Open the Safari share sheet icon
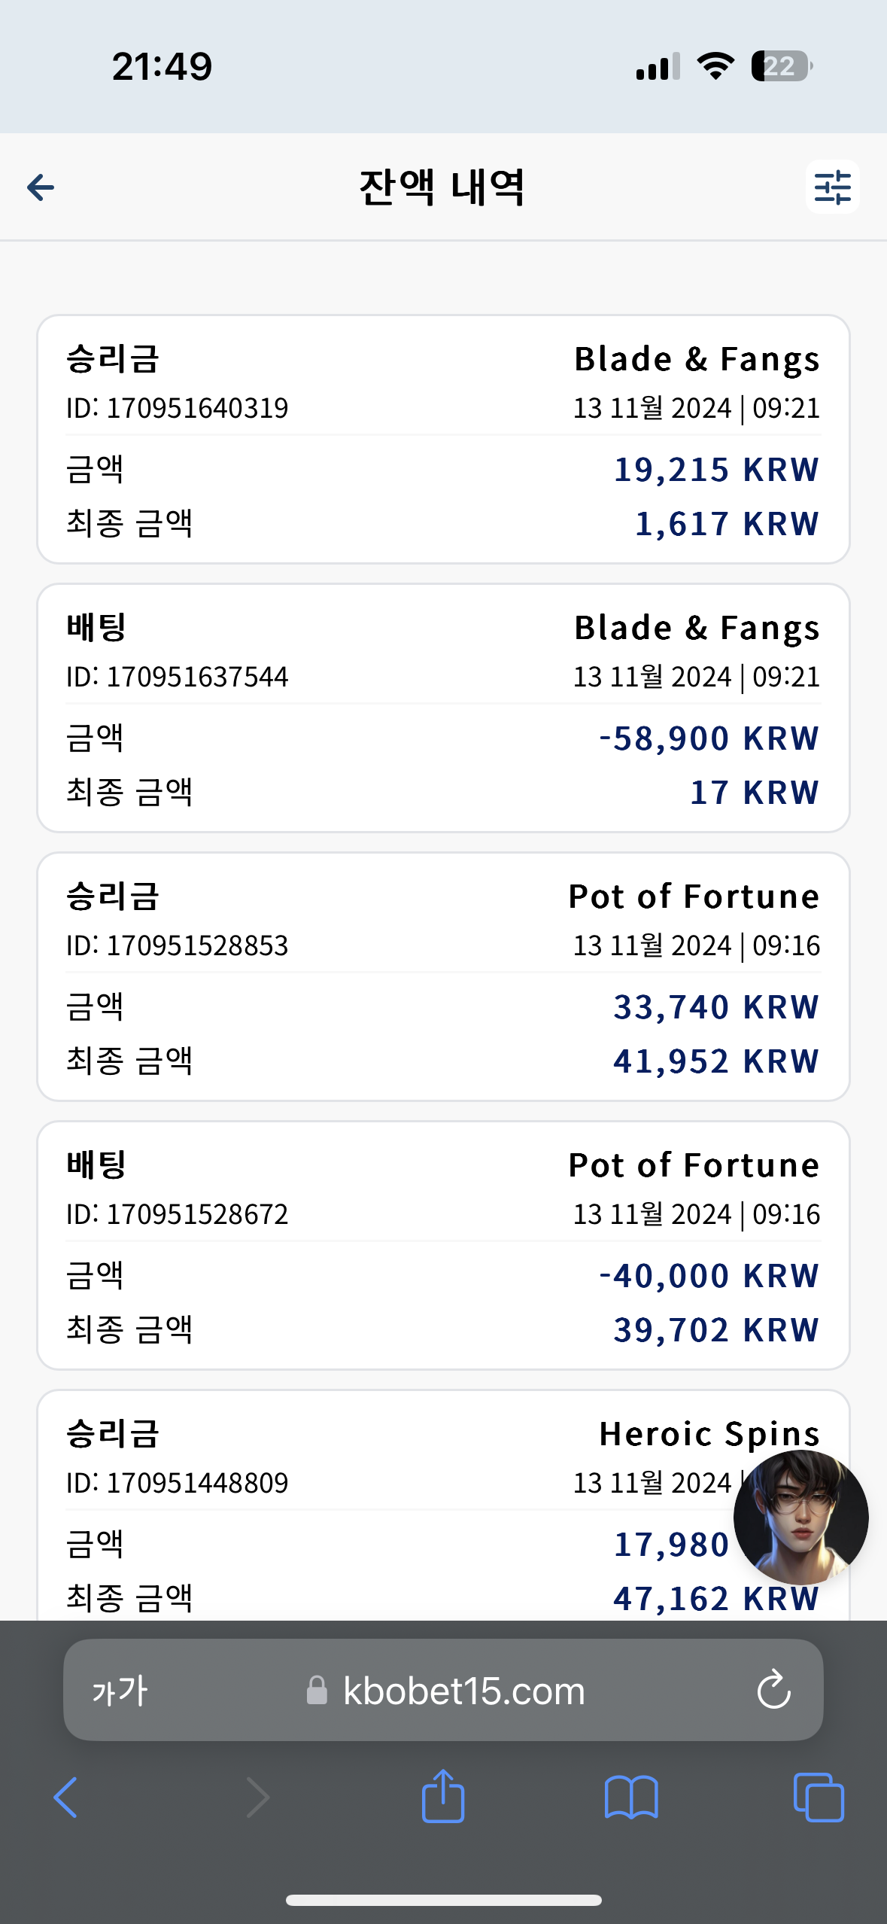This screenshot has width=887, height=1924. [443, 1796]
